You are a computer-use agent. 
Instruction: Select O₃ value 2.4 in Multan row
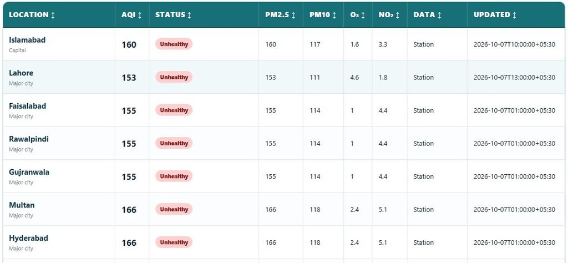point(354,209)
